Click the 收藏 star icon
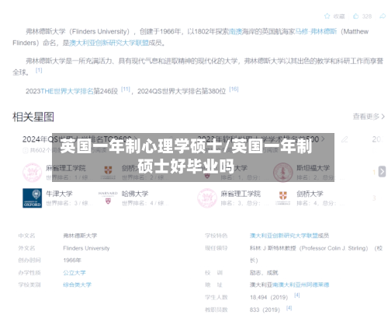 [327, 16]
